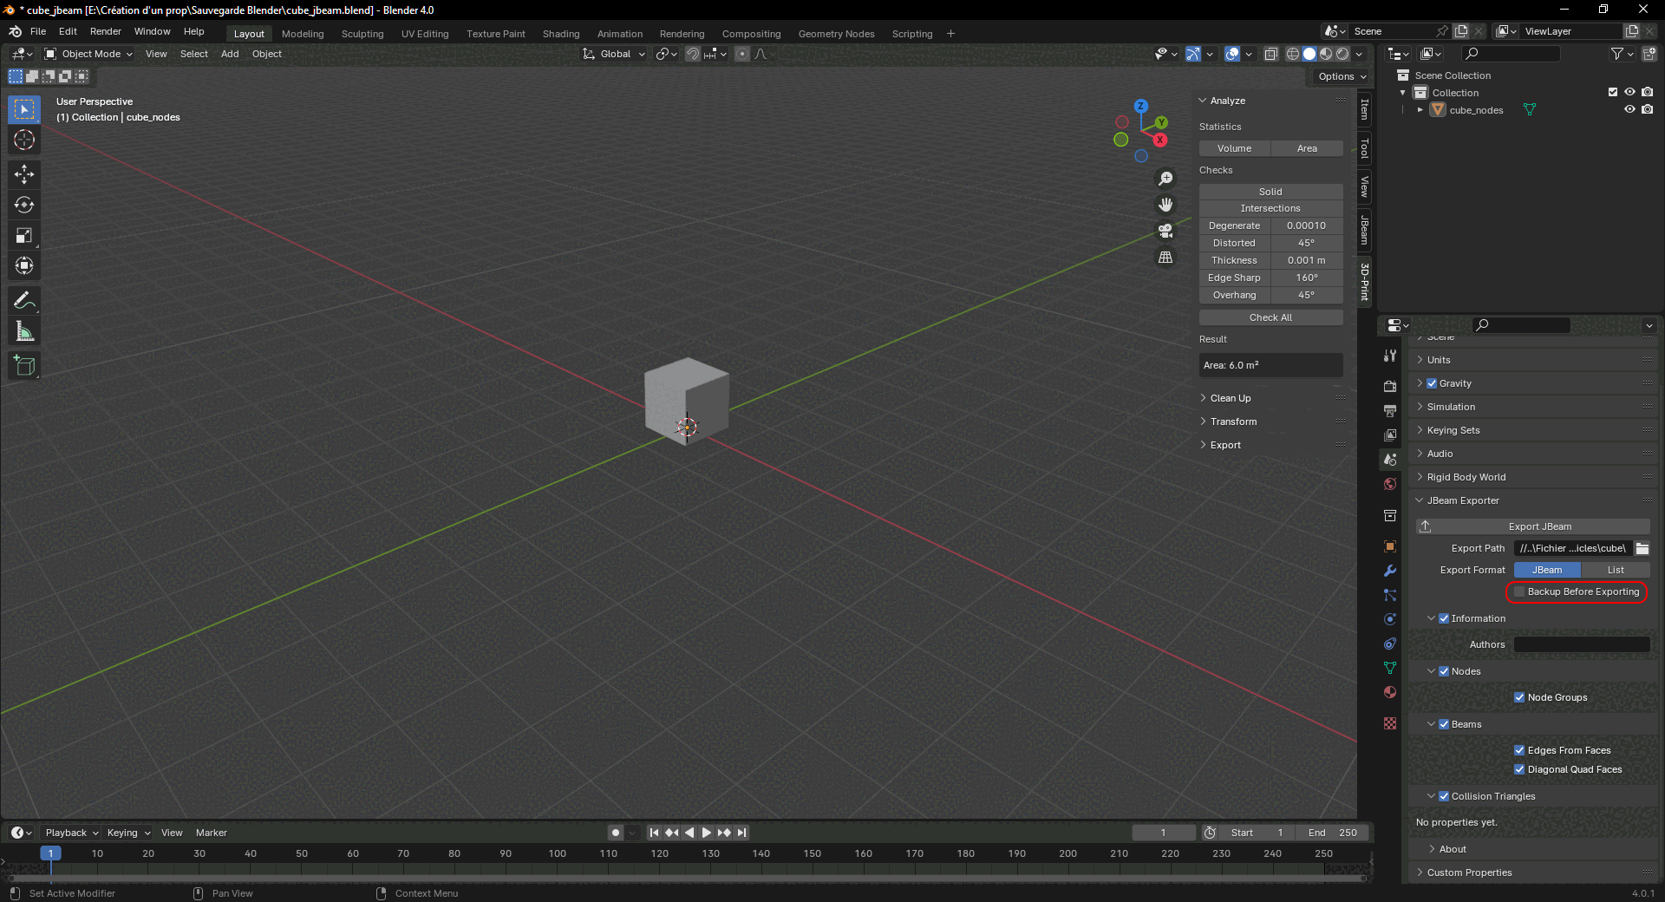Toggle Node Groups checkbox
This screenshot has width=1665, height=902.
click(1519, 697)
